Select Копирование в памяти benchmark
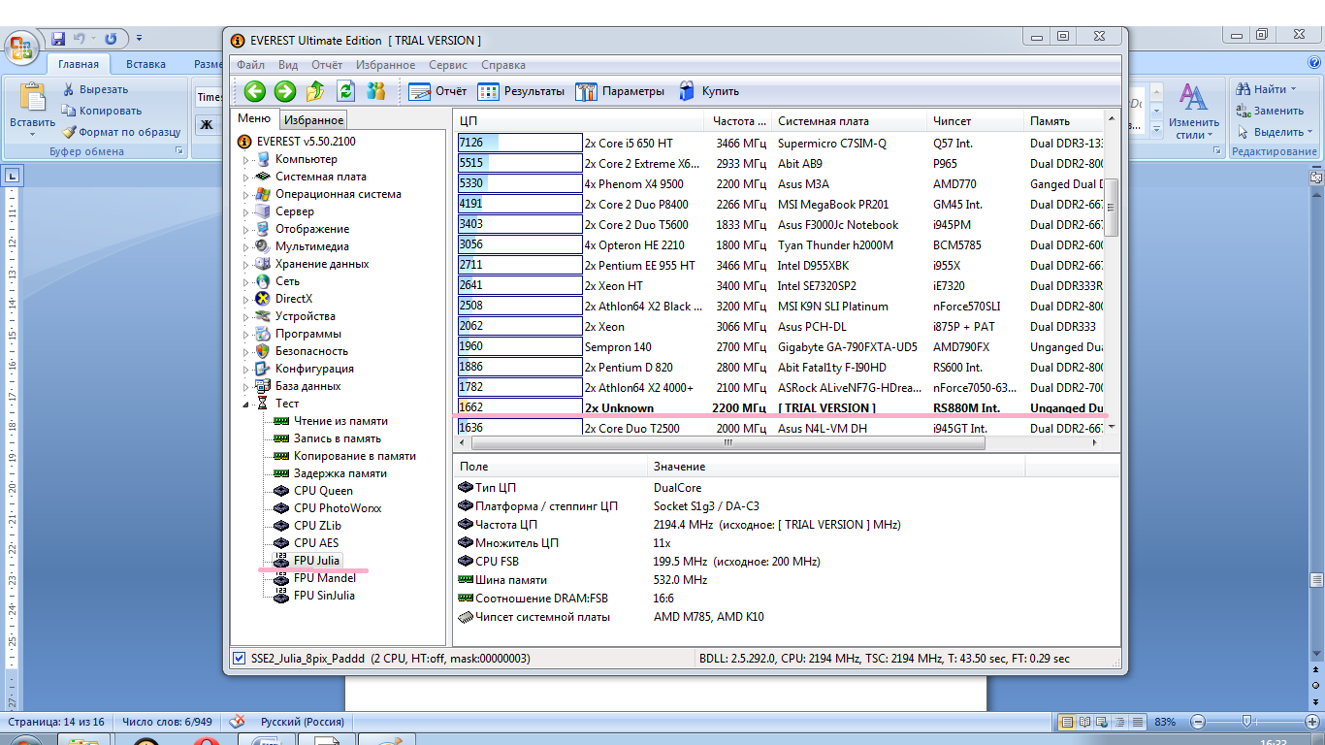This screenshot has width=1325, height=745. tap(355, 456)
